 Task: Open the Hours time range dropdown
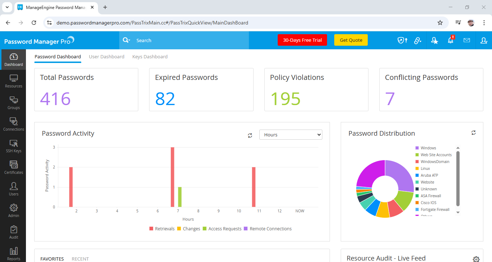(291, 135)
